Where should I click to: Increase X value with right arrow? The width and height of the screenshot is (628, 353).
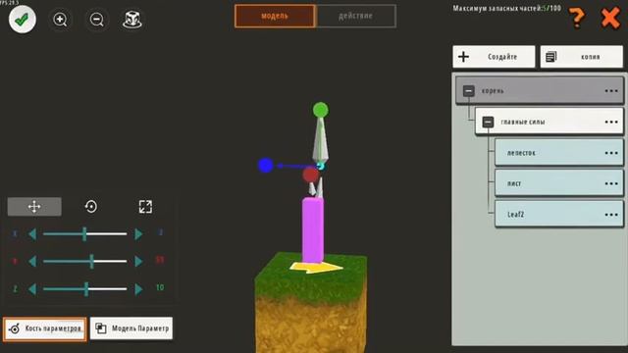138,233
